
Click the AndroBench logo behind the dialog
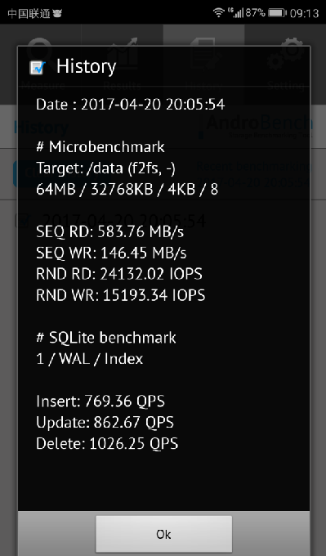click(259, 126)
